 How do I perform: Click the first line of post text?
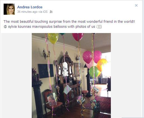click(69, 22)
